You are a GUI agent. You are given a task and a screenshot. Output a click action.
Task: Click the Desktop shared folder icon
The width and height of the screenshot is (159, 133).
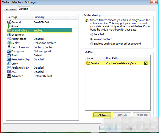(x=88, y=63)
